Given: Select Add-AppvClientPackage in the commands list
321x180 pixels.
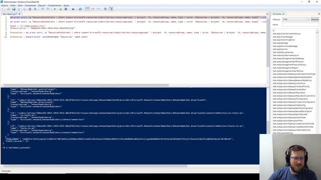Looking at the screenshot, I should (x=282, y=37).
